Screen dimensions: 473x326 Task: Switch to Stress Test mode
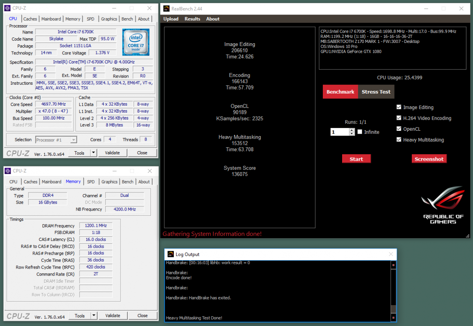(376, 92)
